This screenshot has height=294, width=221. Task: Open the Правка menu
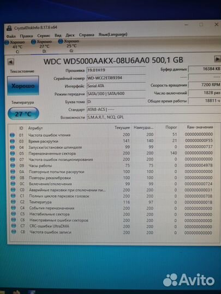click(x=26, y=36)
